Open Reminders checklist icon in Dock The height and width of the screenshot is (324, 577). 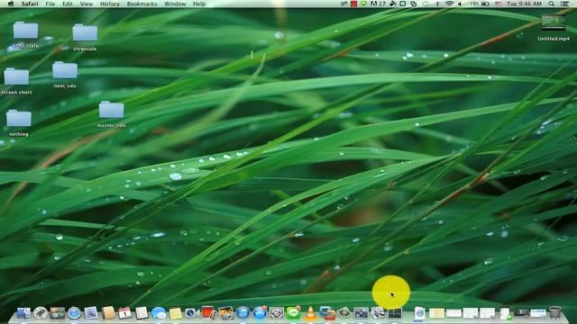(142, 313)
